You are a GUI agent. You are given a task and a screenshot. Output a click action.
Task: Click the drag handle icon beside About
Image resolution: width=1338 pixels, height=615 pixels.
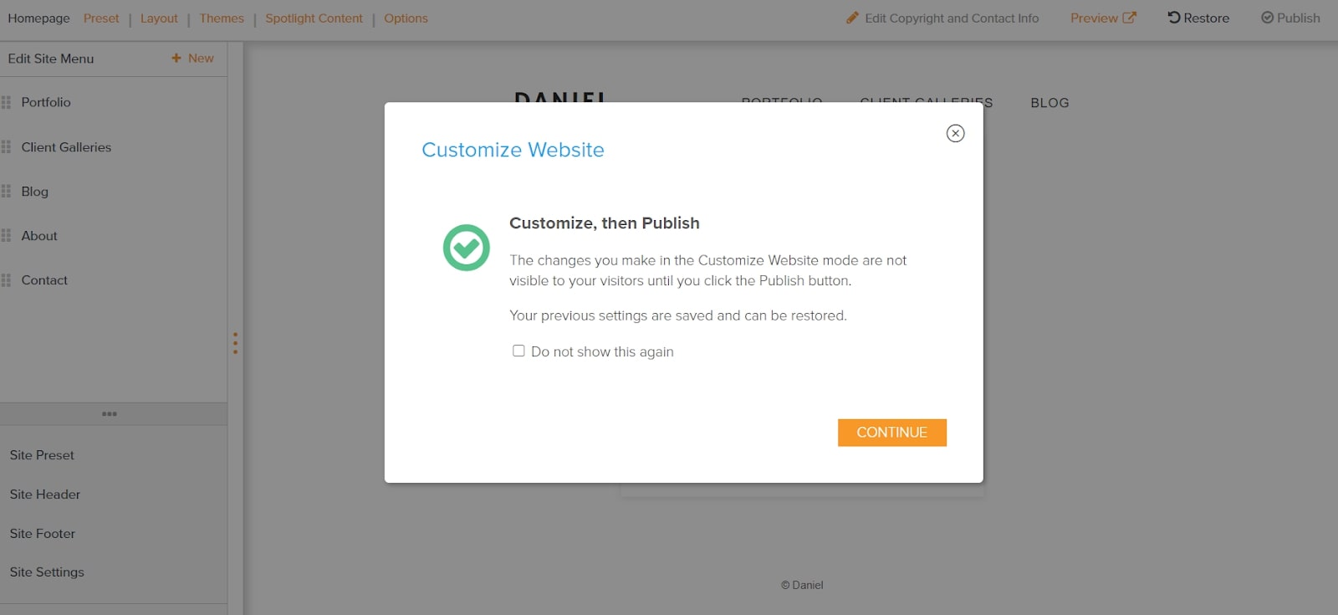click(x=6, y=236)
